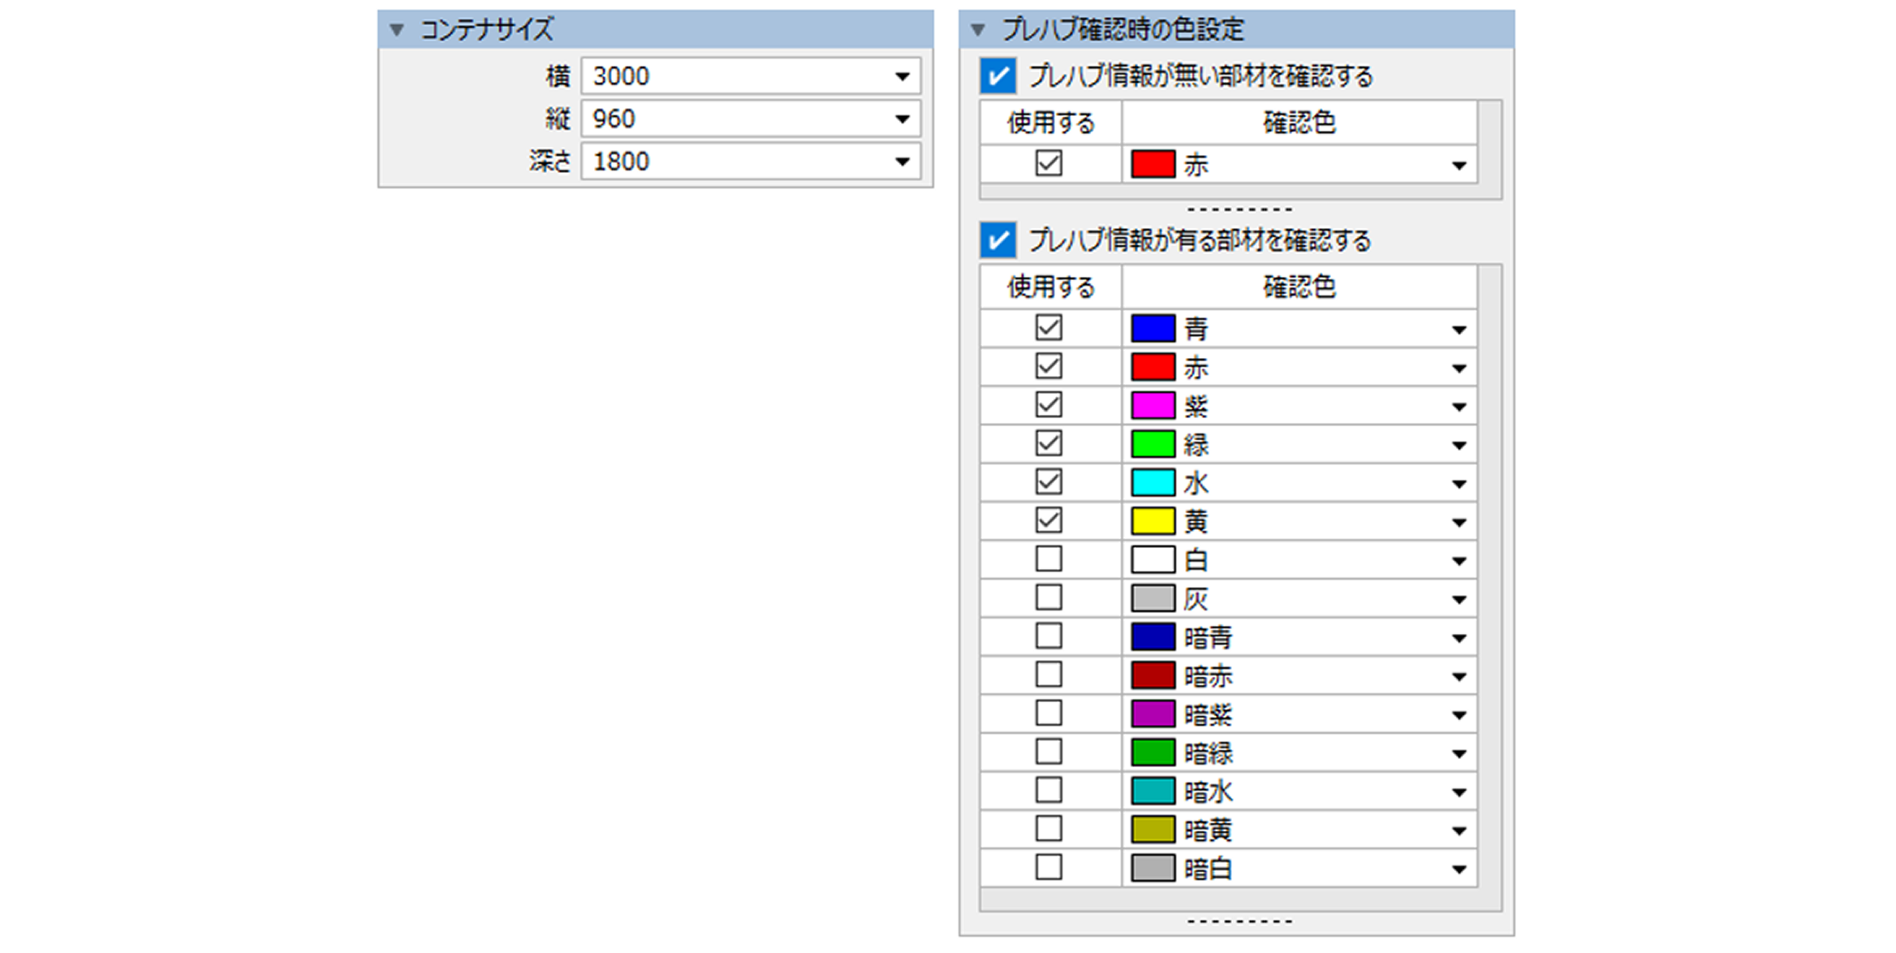The image size is (1896, 953).
Task: Select the 確認色 column header in the lower table
Action: (x=1299, y=287)
